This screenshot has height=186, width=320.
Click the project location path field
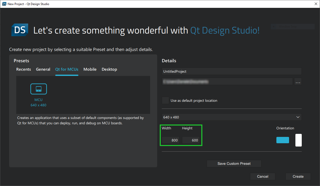[227, 81]
